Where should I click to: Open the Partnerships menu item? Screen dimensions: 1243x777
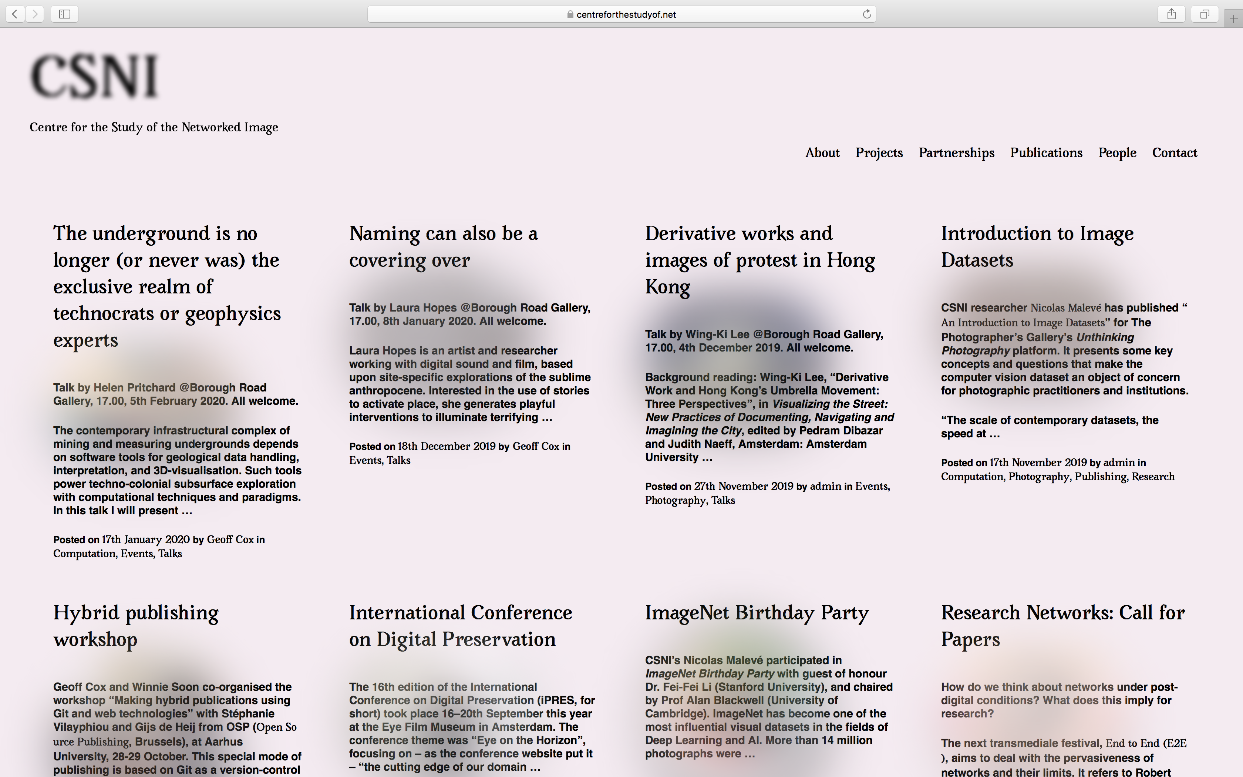click(956, 152)
